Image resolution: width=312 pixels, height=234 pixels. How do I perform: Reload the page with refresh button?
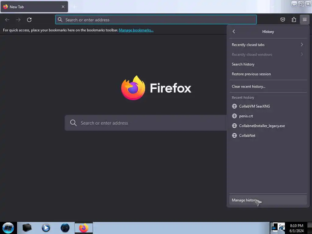(x=29, y=20)
